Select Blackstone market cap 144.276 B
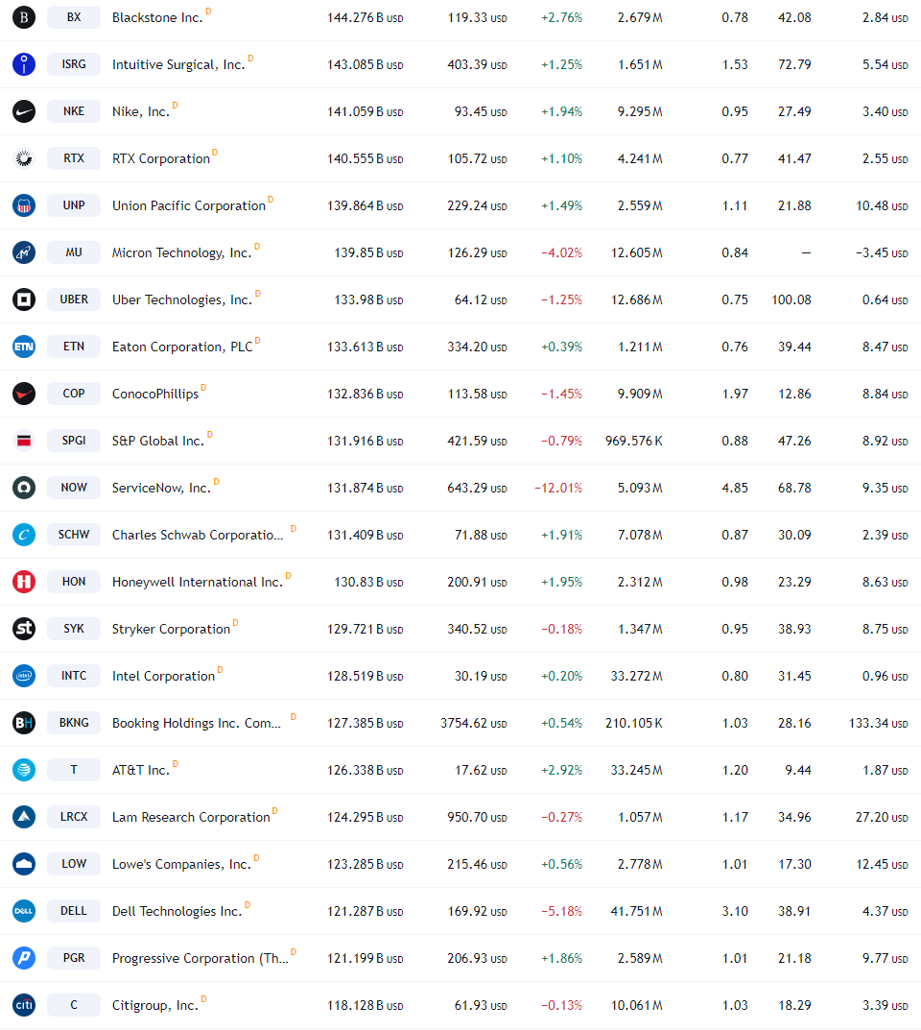Viewport: 921px width, 1030px height. point(365,17)
